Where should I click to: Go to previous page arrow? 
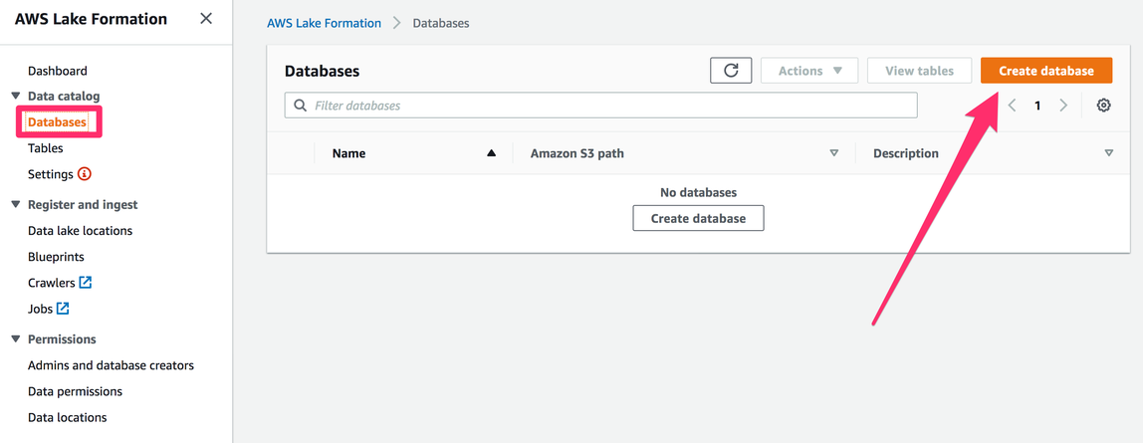coord(1012,106)
